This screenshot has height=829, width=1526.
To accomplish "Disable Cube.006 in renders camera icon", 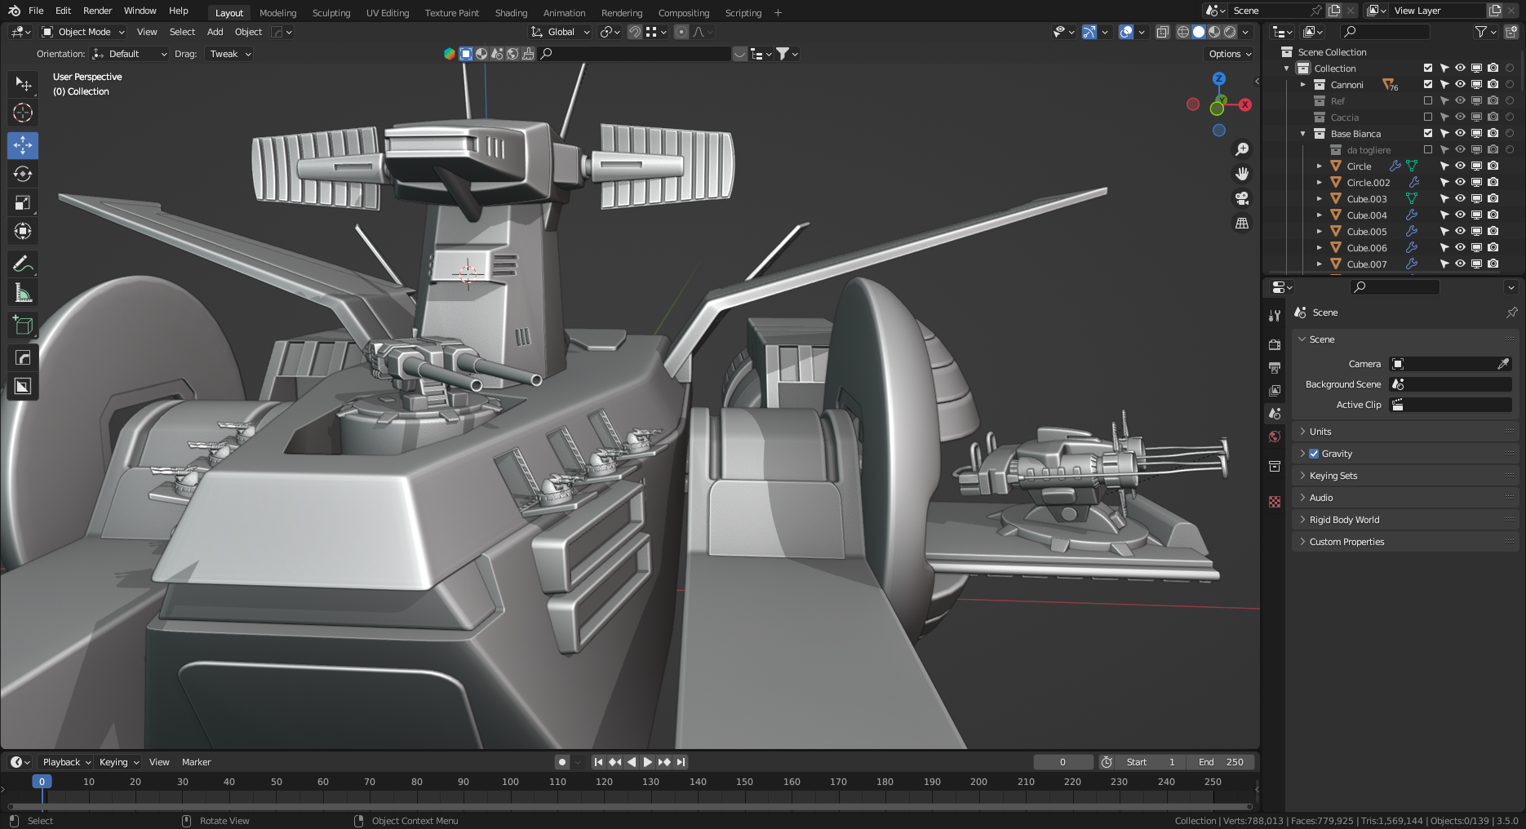I will (x=1493, y=248).
